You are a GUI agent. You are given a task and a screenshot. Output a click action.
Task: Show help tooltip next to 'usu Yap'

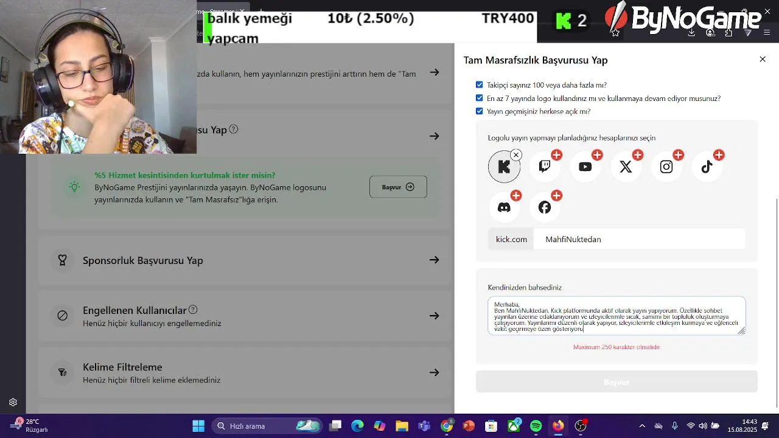pyautogui.click(x=234, y=129)
